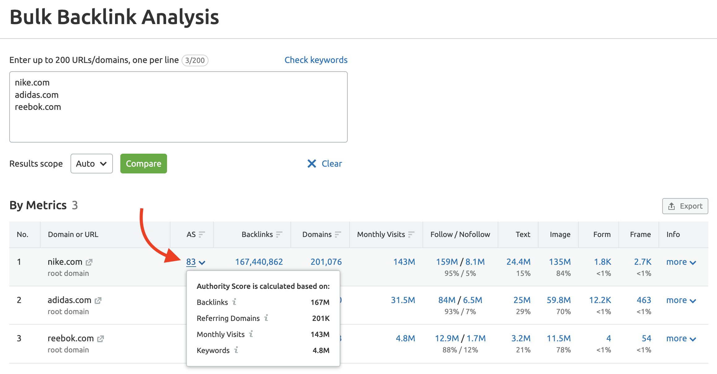Click the X icon beside Clear

click(312, 164)
